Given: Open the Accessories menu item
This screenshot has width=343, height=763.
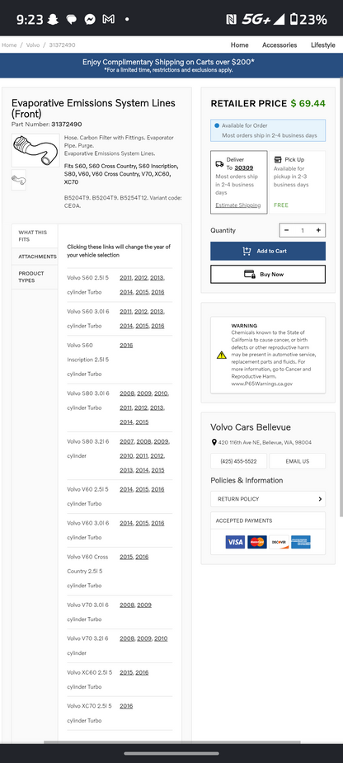Looking at the screenshot, I should click(280, 45).
